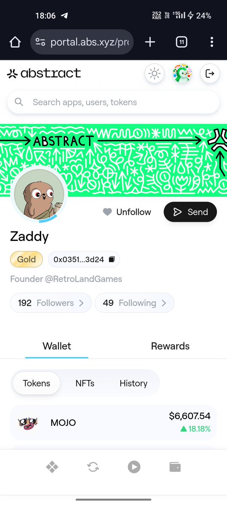Tap the browser home icon
This screenshot has height=505, width=227.
(x=15, y=42)
